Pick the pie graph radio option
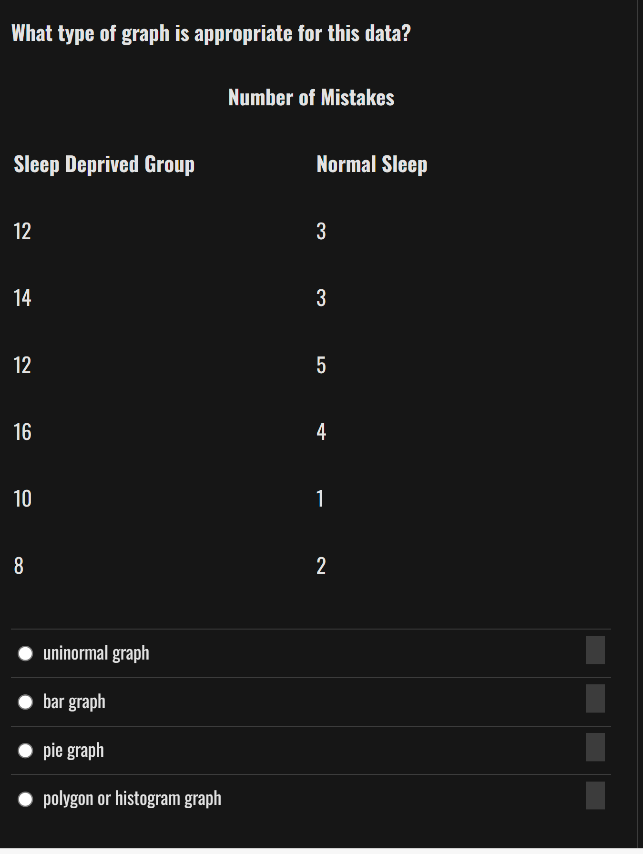The height and width of the screenshot is (854, 643). point(25,751)
